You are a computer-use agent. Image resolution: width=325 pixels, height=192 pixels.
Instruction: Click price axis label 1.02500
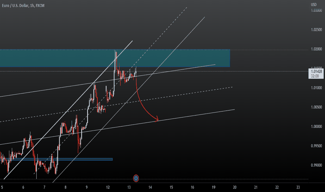click(317, 30)
